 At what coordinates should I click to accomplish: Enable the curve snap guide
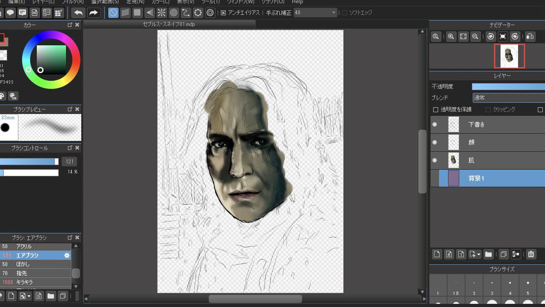tap(186, 13)
